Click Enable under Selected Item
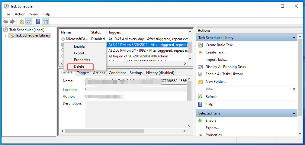The height and width of the screenshot is (145, 305). 211,121
